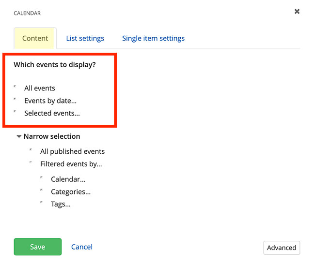Screen dimensions: 315x264
Task: Go to the Single item settings tab
Action: click(153, 38)
